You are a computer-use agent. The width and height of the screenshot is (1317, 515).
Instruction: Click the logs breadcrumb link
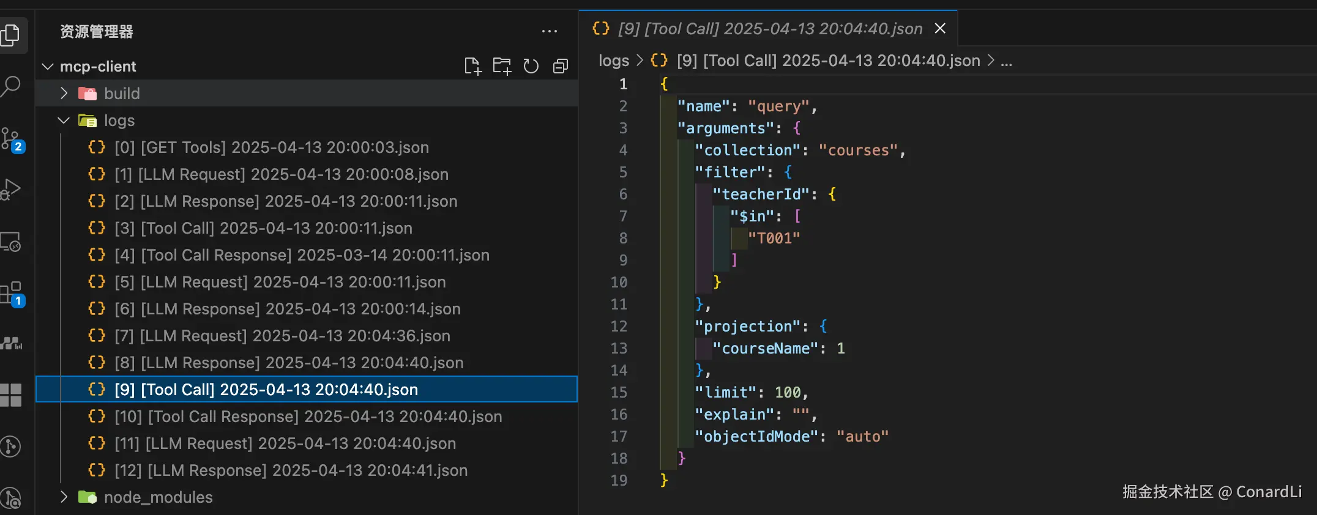(613, 61)
